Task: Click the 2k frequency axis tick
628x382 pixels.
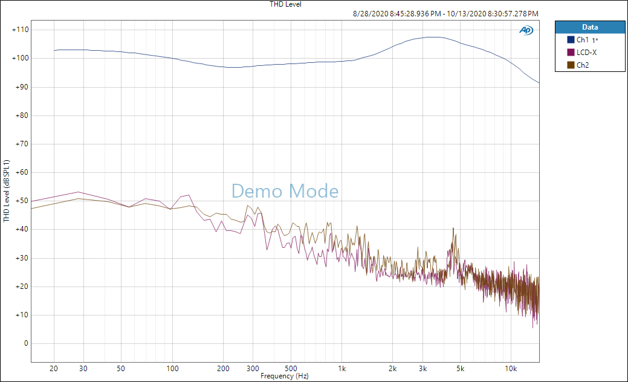Action: click(x=392, y=368)
